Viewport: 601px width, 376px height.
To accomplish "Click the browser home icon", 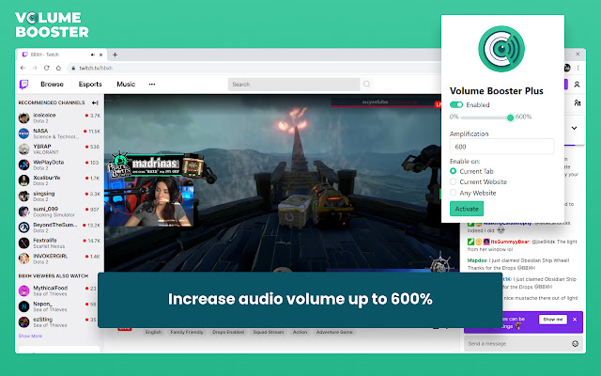I will [x=58, y=68].
